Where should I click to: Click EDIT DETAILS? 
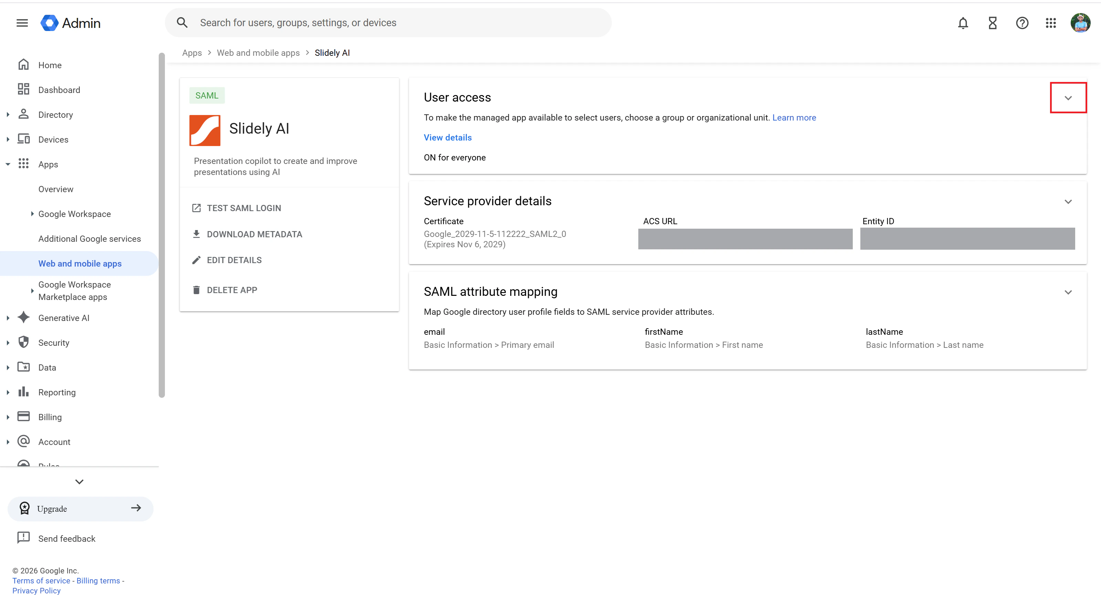tap(227, 260)
